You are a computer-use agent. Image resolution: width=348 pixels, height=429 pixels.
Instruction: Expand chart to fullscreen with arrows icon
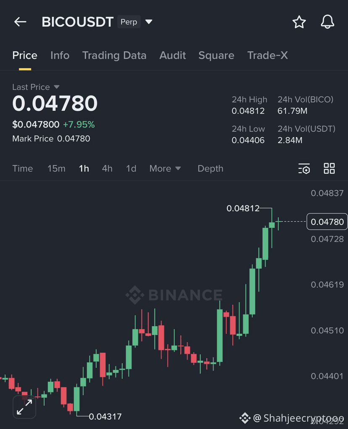point(24,407)
